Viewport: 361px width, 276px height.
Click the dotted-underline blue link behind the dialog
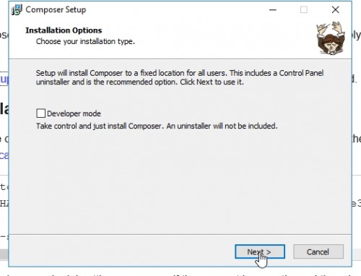[4, 79]
